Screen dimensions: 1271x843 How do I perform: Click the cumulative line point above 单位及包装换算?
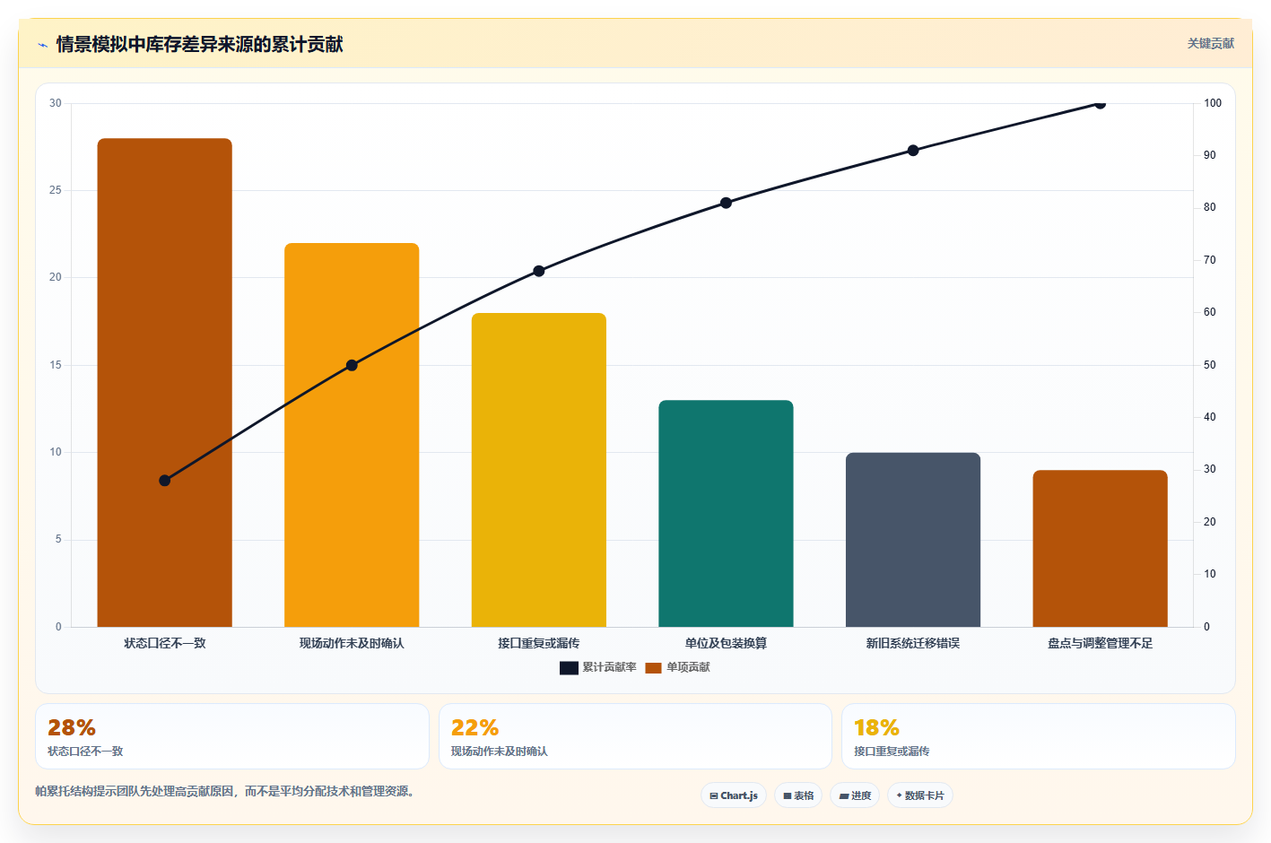(x=726, y=203)
